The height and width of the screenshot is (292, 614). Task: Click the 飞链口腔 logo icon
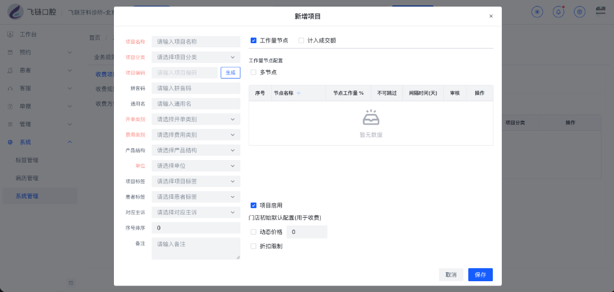point(16,12)
